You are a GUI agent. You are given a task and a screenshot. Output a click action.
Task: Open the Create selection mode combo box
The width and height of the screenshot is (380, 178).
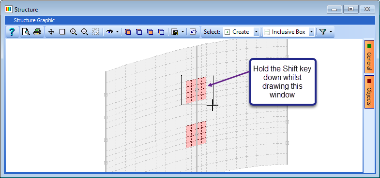pos(242,32)
